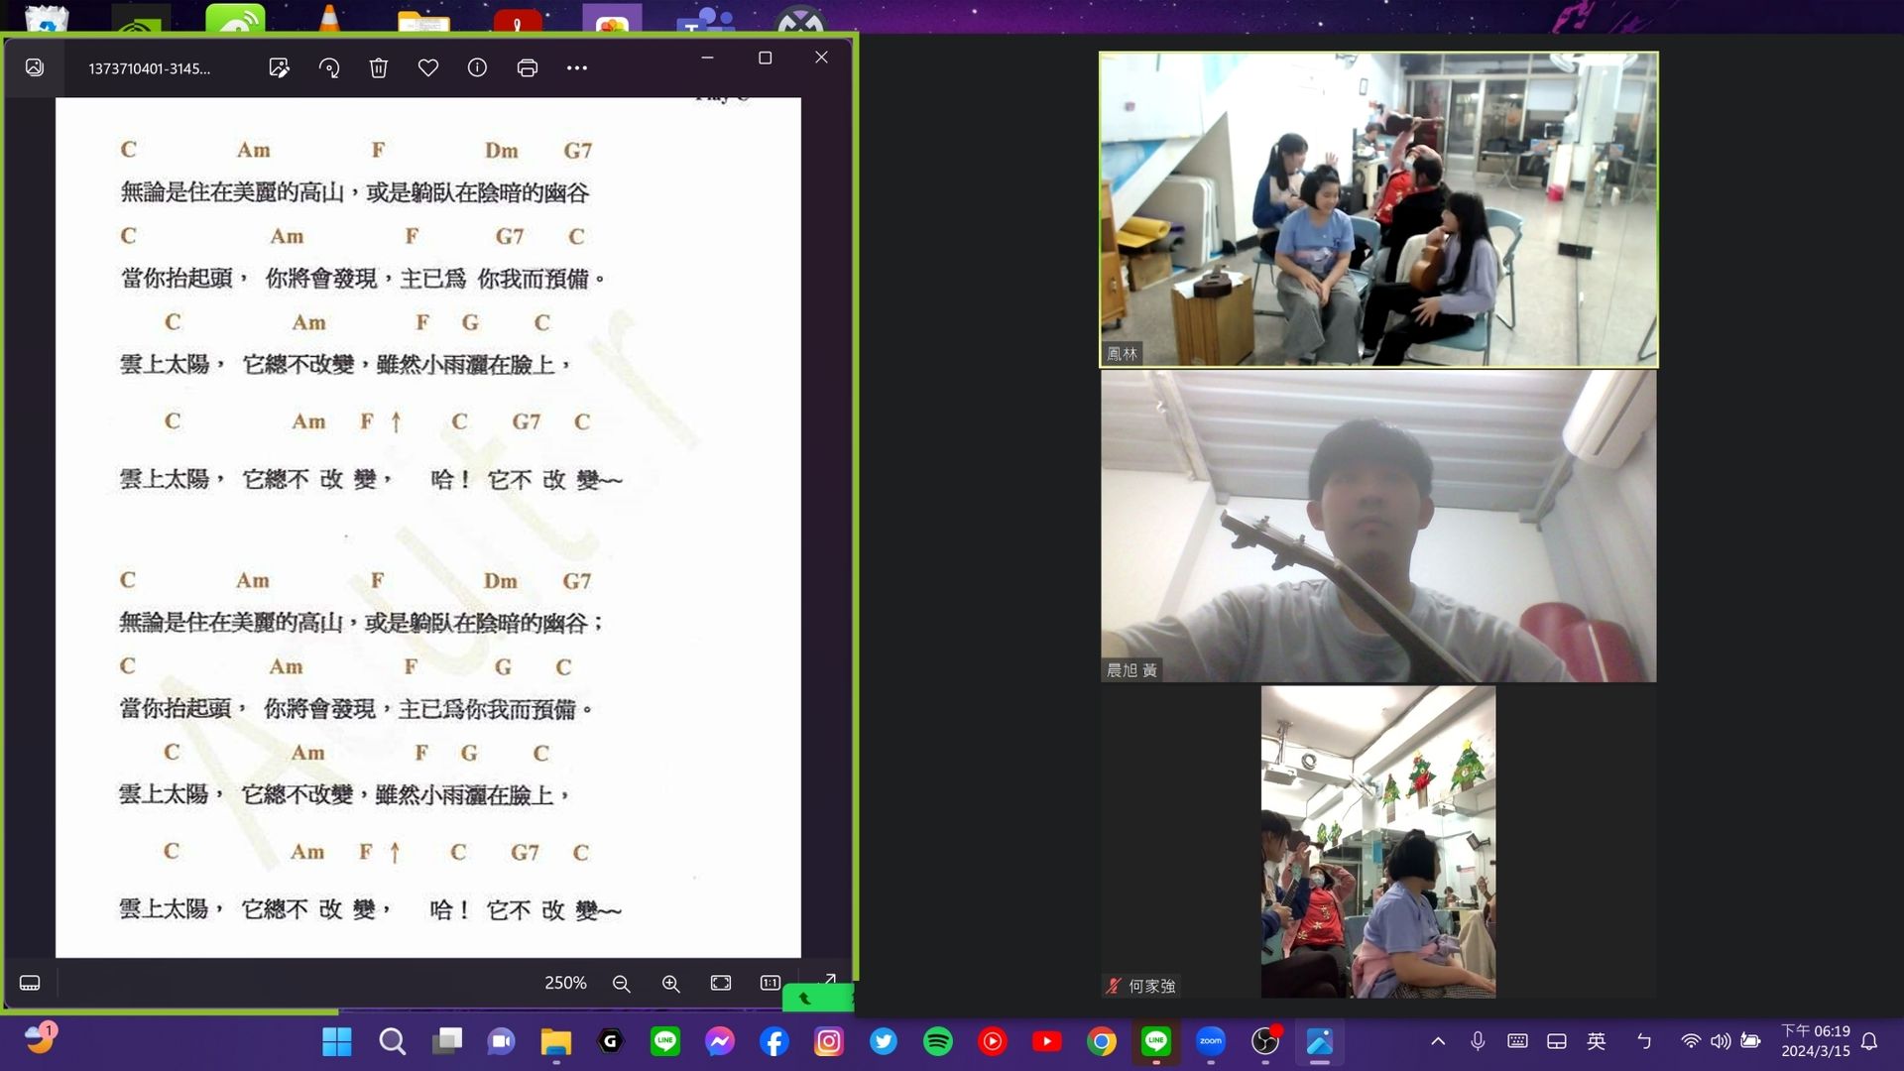This screenshot has height=1071, width=1904.
Task: Select the 何家強 participant video
Action: [1378, 841]
